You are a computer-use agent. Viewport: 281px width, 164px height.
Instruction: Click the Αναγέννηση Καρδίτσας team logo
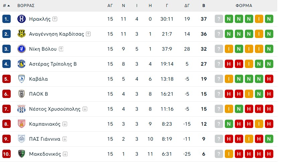(21, 34)
